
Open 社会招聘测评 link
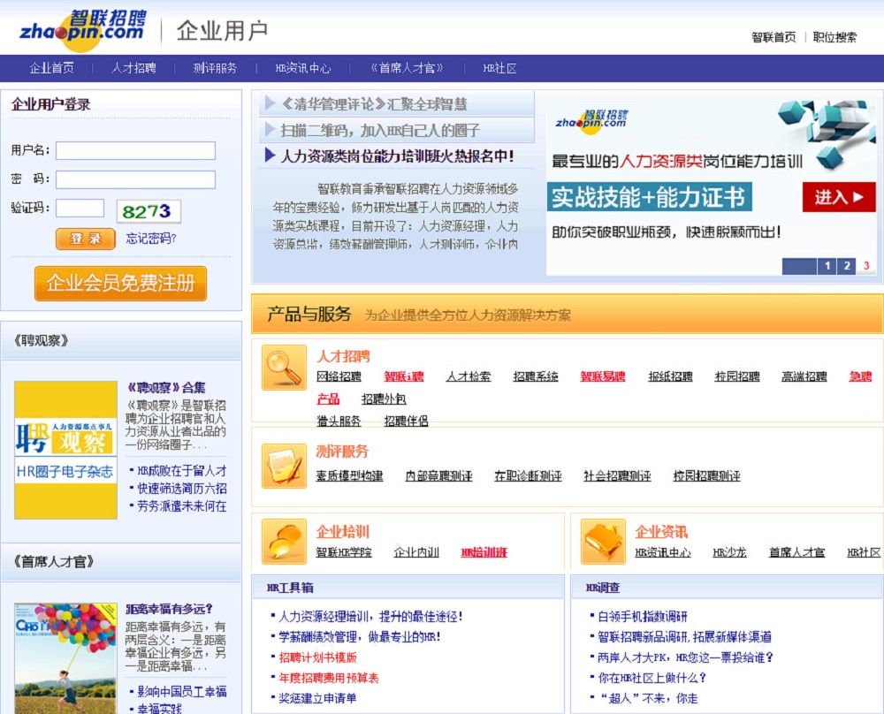point(617,475)
